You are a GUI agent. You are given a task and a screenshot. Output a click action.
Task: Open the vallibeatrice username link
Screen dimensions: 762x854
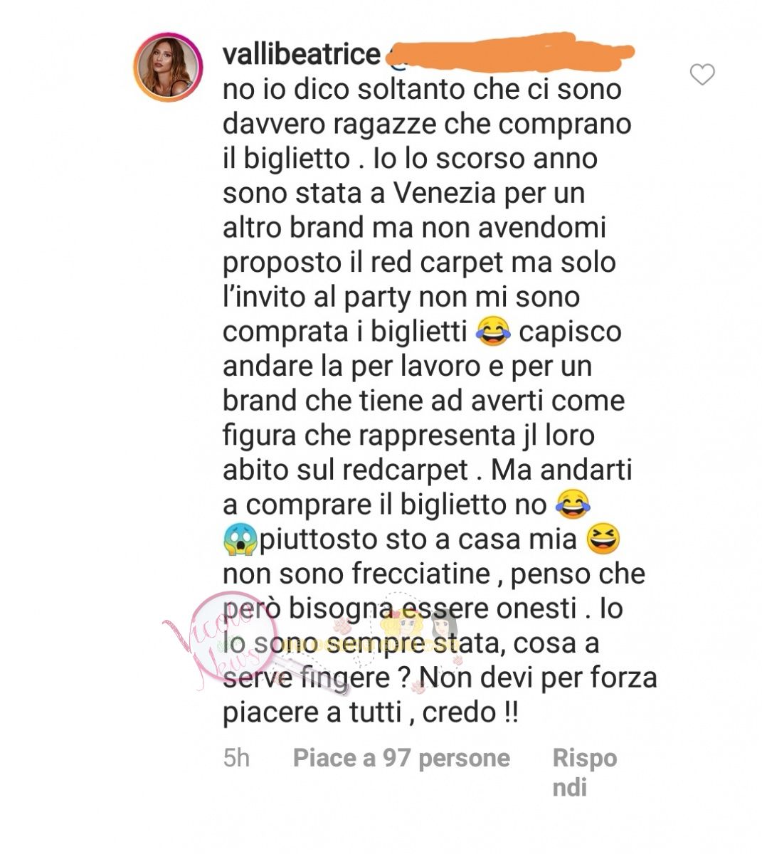[x=302, y=54]
